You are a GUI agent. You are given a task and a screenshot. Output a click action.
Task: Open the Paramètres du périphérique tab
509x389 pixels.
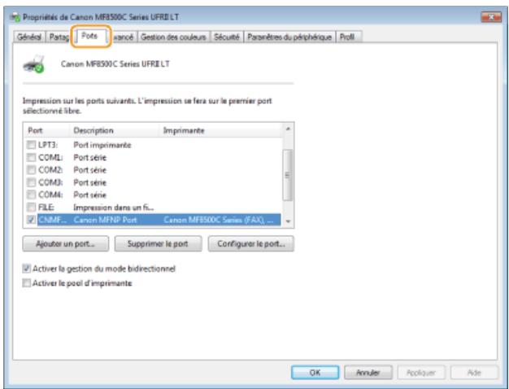(x=289, y=37)
